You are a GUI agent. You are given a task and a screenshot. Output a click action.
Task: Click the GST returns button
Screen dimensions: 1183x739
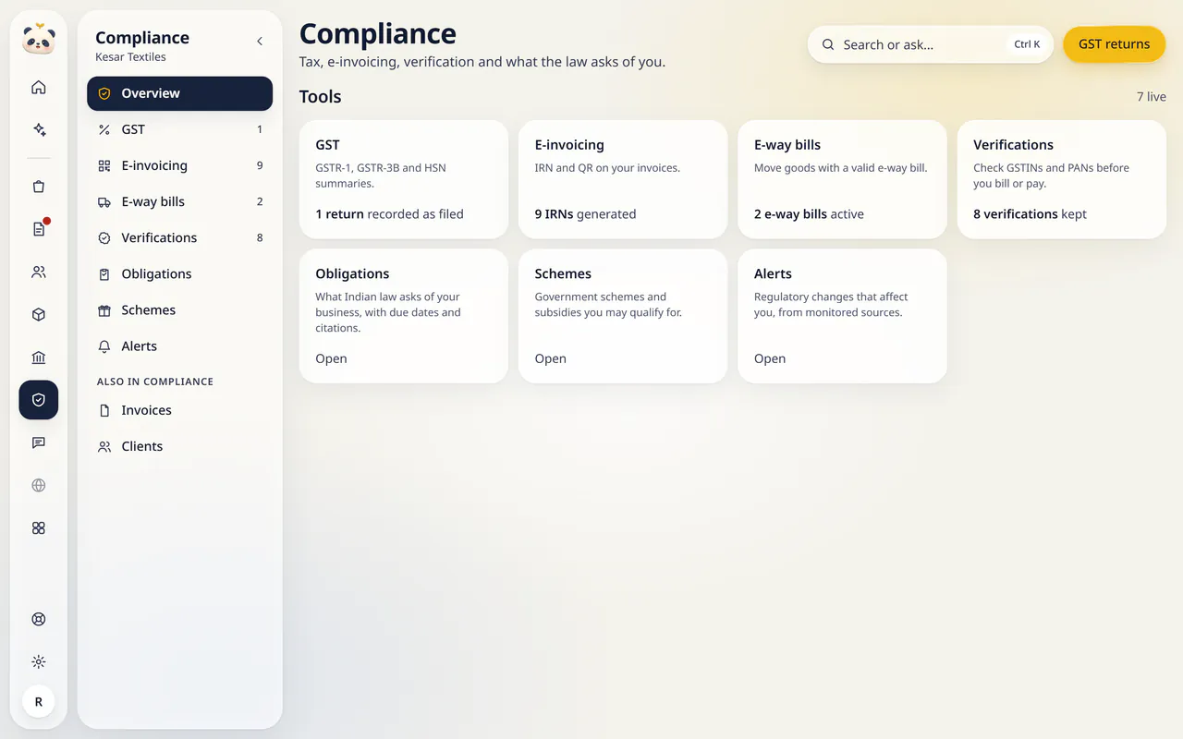tap(1115, 44)
